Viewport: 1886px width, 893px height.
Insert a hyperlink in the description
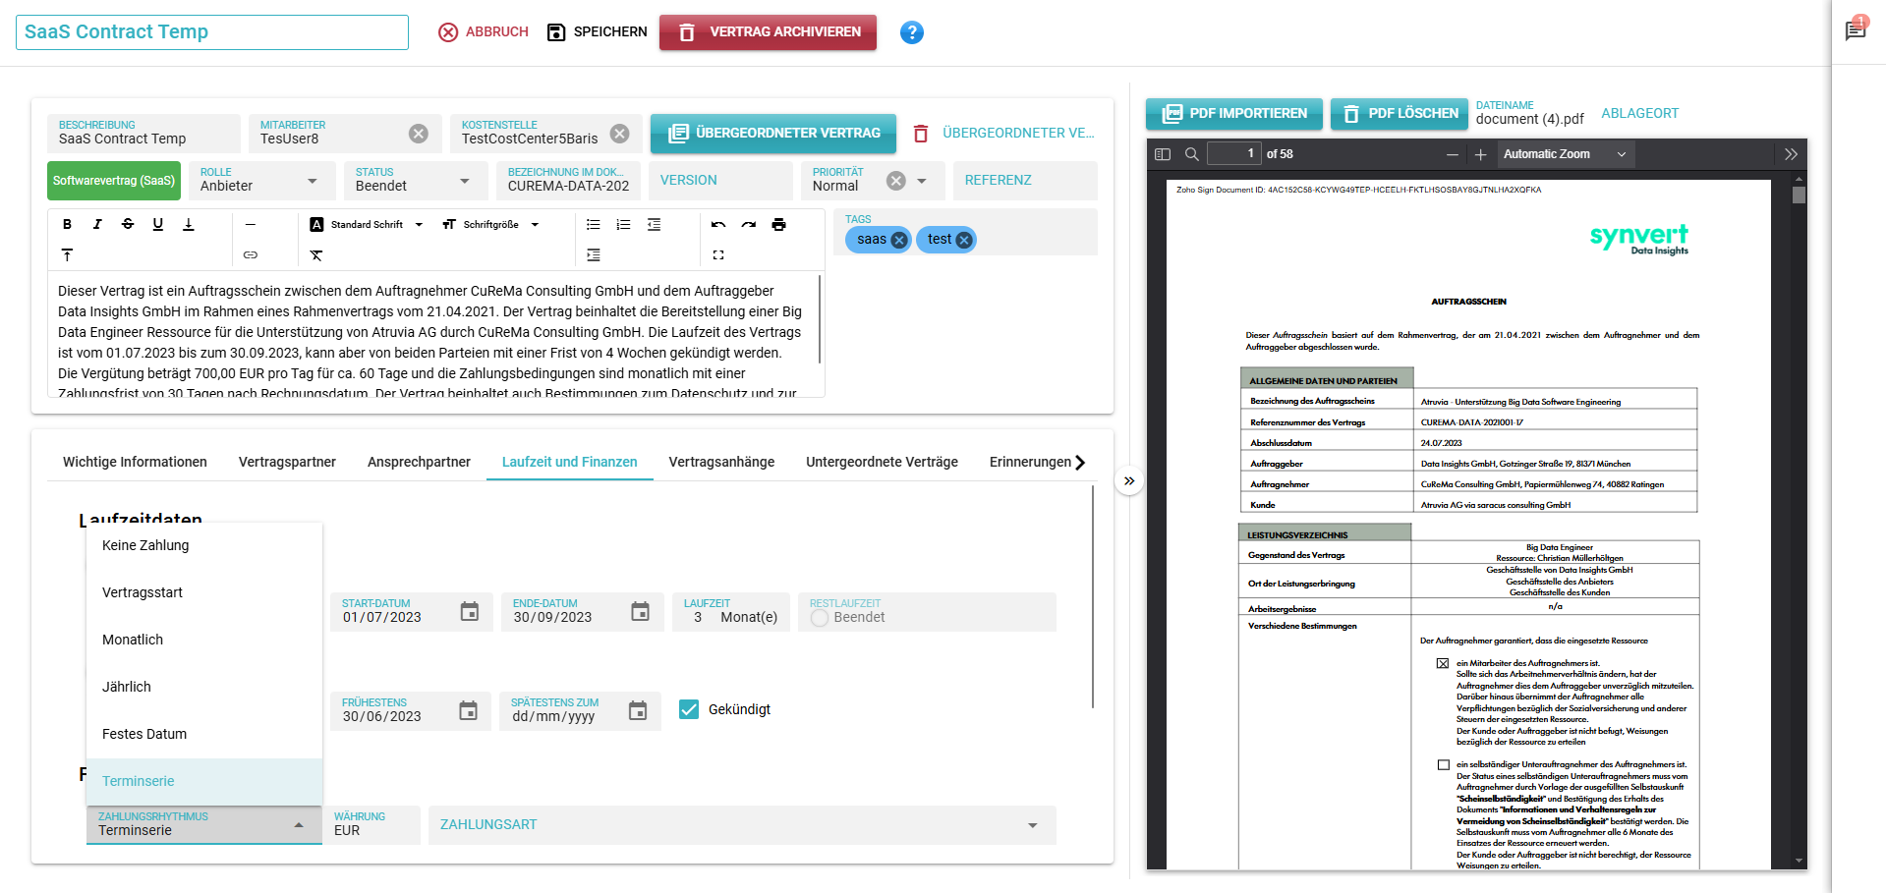coord(251,255)
